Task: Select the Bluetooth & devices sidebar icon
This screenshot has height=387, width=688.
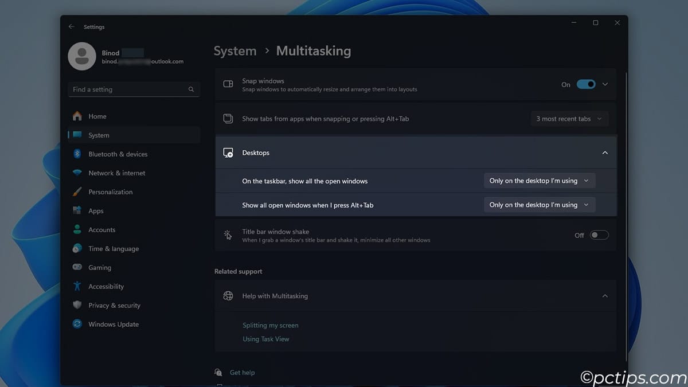Action: point(77,154)
